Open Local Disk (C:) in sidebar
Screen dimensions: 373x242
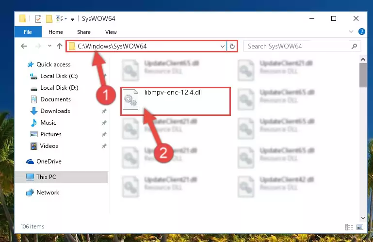(x=59, y=76)
